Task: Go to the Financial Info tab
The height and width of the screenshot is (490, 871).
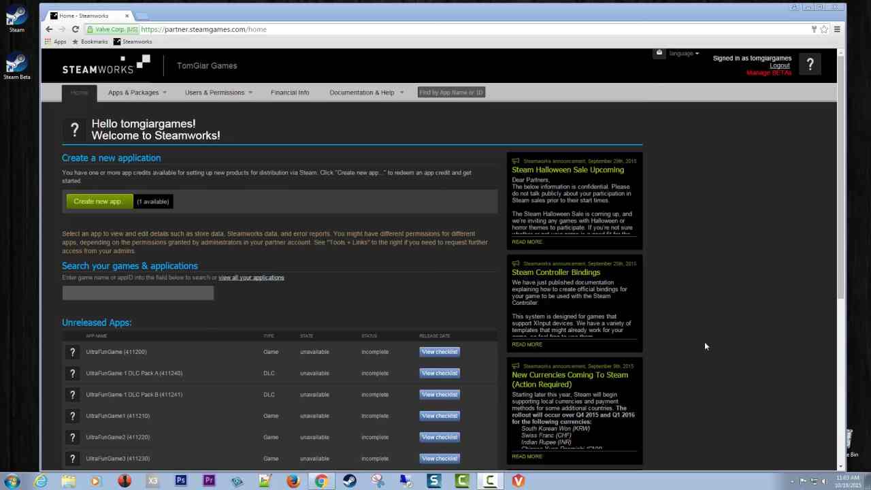Action: (x=289, y=93)
